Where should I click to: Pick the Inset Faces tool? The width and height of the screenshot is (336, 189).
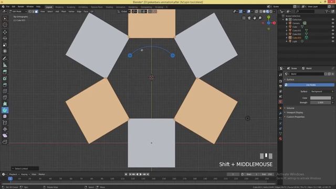5,78
